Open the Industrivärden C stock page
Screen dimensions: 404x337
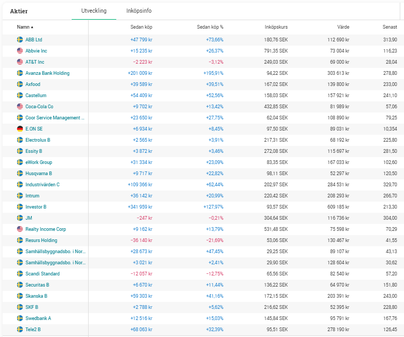coord(42,185)
